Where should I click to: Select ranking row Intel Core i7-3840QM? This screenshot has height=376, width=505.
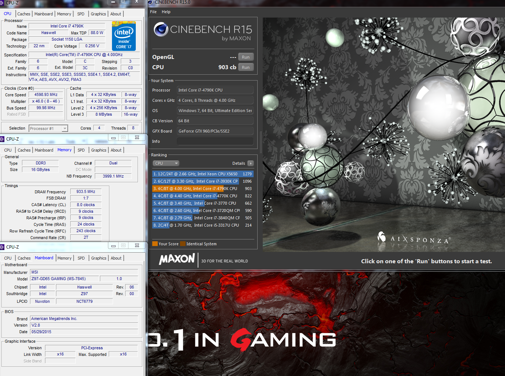(203, 218)
